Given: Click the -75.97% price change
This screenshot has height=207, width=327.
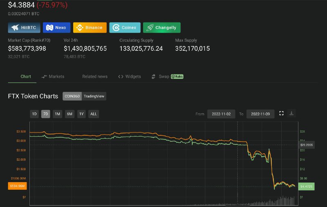Looking at the screenshot, I should 52,5.
